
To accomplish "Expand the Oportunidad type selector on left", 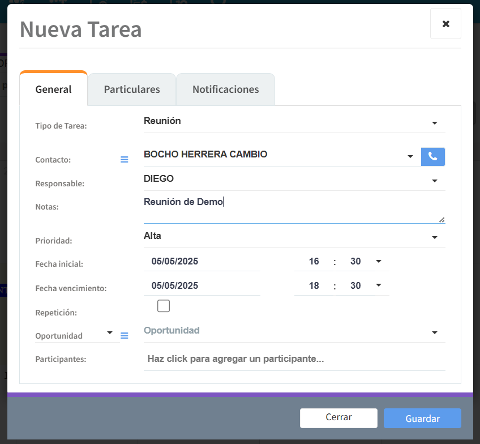I will click(110, 334).
